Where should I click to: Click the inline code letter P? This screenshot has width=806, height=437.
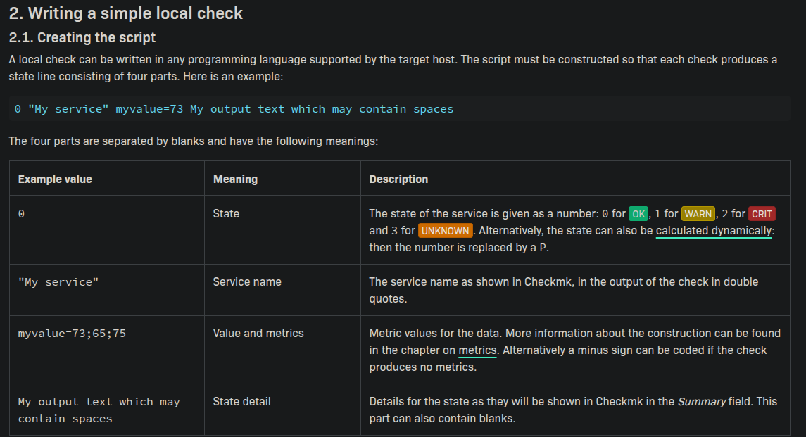(542, 248)
